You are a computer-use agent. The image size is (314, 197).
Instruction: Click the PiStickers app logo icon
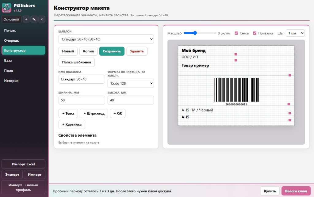click(x=7, y=8)
